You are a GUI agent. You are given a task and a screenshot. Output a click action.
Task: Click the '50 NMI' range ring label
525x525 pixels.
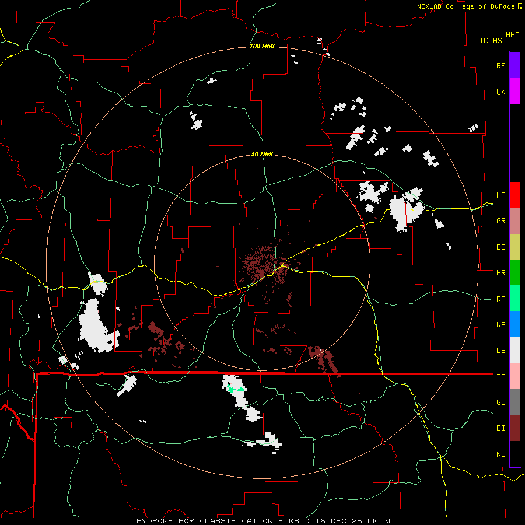click(x=262, y=154)
